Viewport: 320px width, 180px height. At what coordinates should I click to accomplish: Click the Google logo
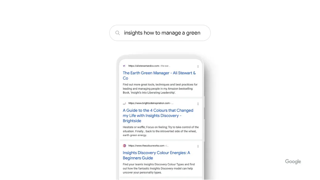point(293,162)
